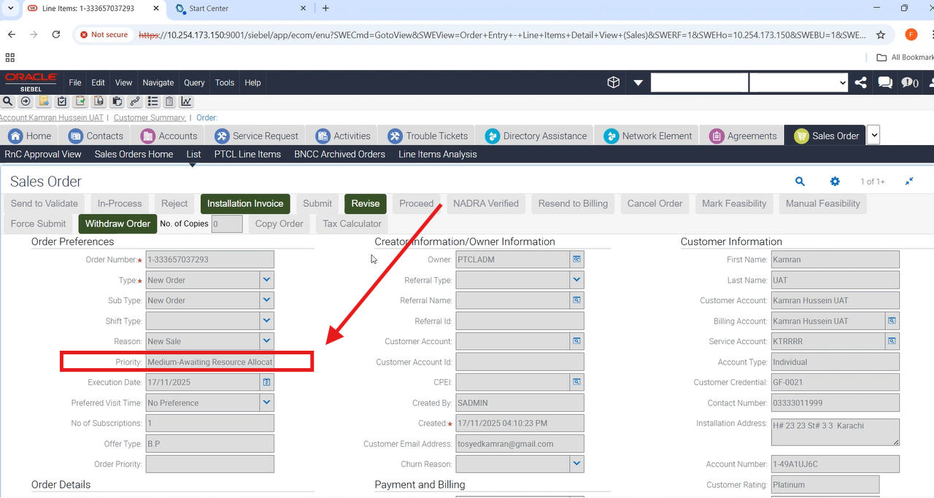Image resolution: width=934 pixels, height=498 pixels.
Task: Click the line chart icon in toolbar
Action: tap(187, 101)
